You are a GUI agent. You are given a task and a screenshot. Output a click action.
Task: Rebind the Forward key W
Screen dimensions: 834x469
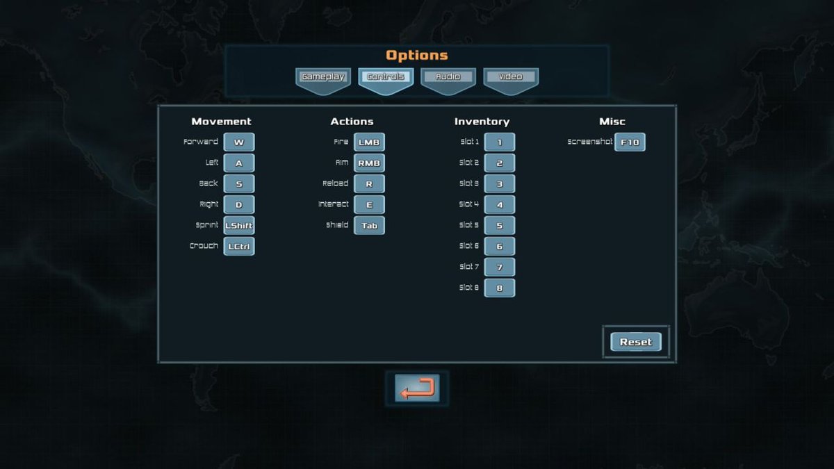click(239, 142)
